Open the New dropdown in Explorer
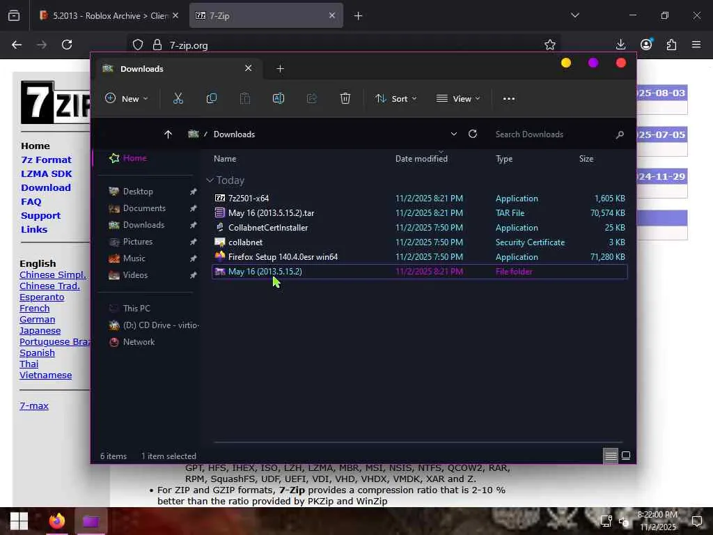713x535 pixels. tap(127, 98)
